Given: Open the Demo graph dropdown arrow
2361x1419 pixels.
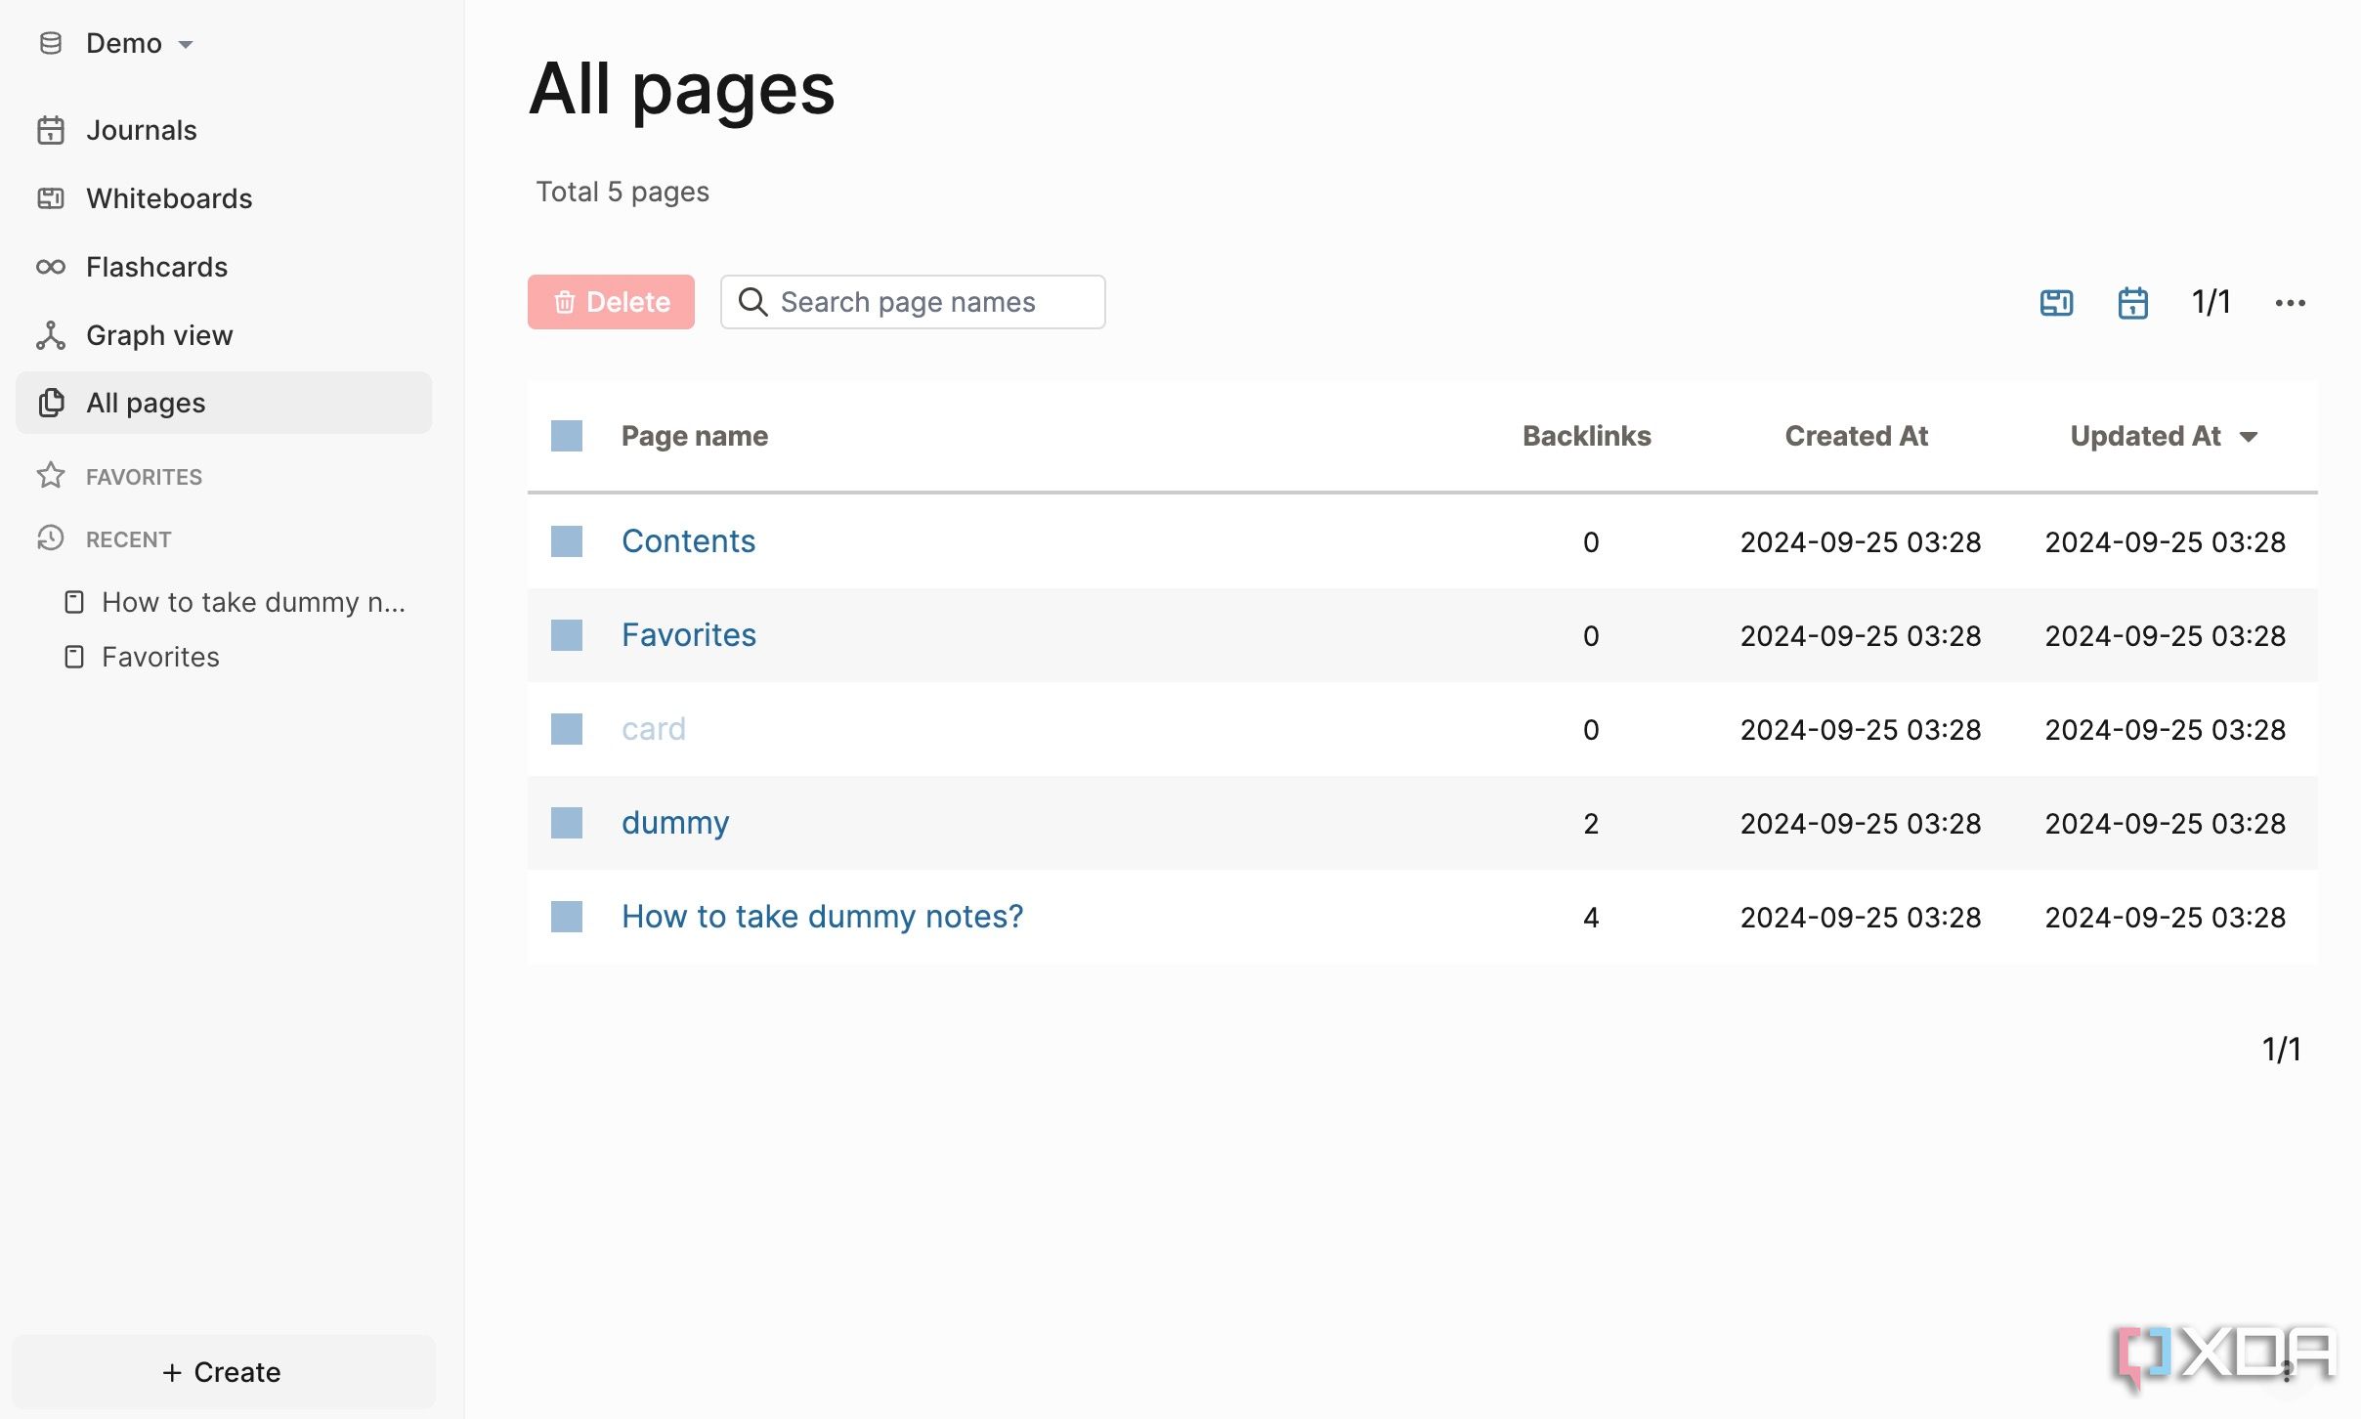Looking at the screenshot, I should pos(186,44).
